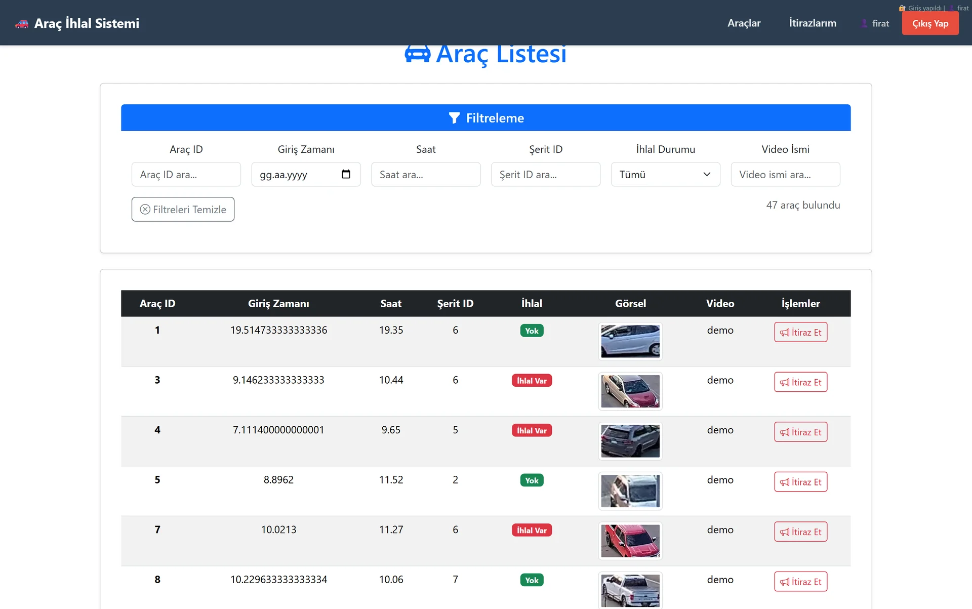The height and width of the screenshot is (609, 972).
Task: Open İhlal Durumu Tümü dropdown
Action: click(x=665, y=174)
